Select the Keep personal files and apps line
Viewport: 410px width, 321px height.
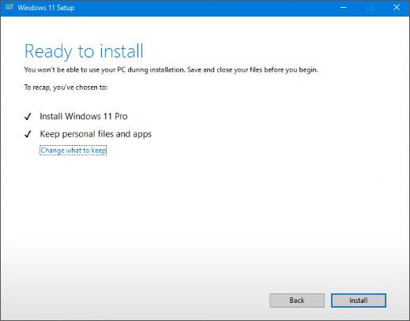click(x=96, y=134)
